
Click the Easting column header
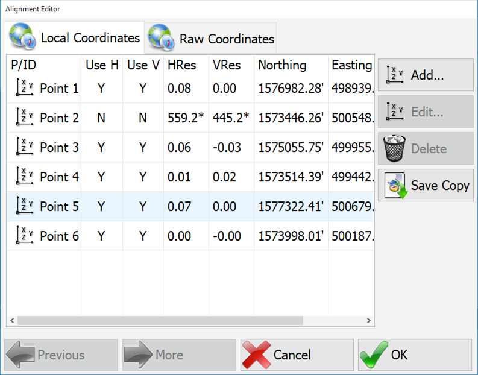click(x=352, y=65)
